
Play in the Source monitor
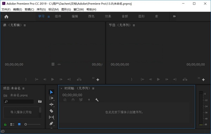53,79
